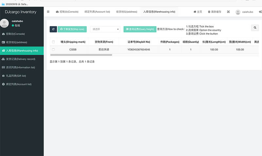Click the trash icon for 清除缓存
This screenshot has width=262, height=156.
point(209,12)
